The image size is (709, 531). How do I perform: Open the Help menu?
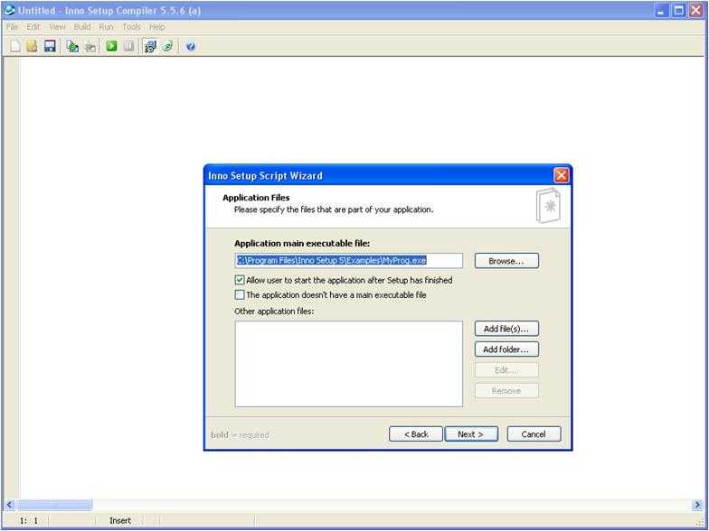(x=157, y=27)
